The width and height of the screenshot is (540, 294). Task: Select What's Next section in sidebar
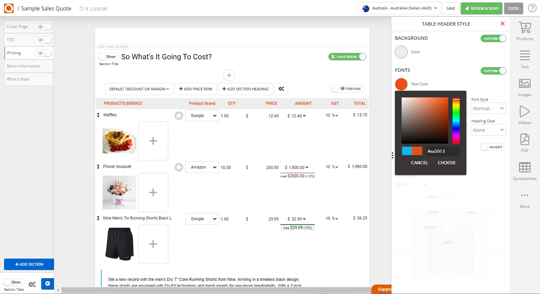click(29, 79)
